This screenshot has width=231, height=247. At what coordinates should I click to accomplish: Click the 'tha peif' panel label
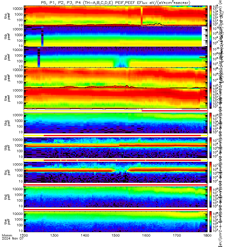pyautogui.click(x=7, y=123)
